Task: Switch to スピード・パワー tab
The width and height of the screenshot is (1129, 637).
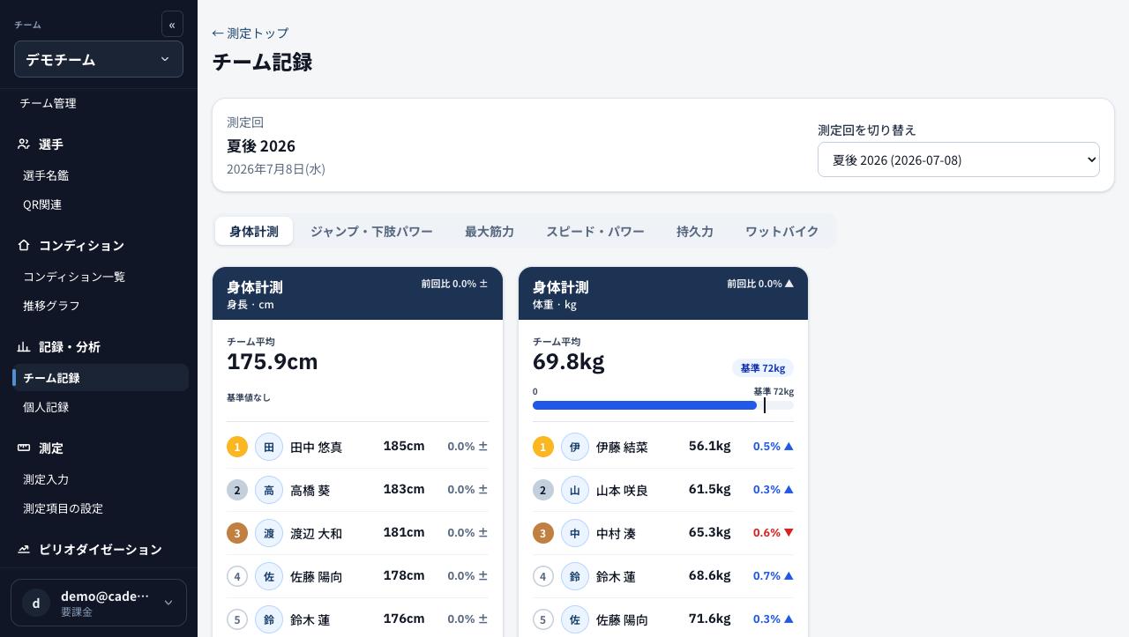Action: click(x=595, y=231)
